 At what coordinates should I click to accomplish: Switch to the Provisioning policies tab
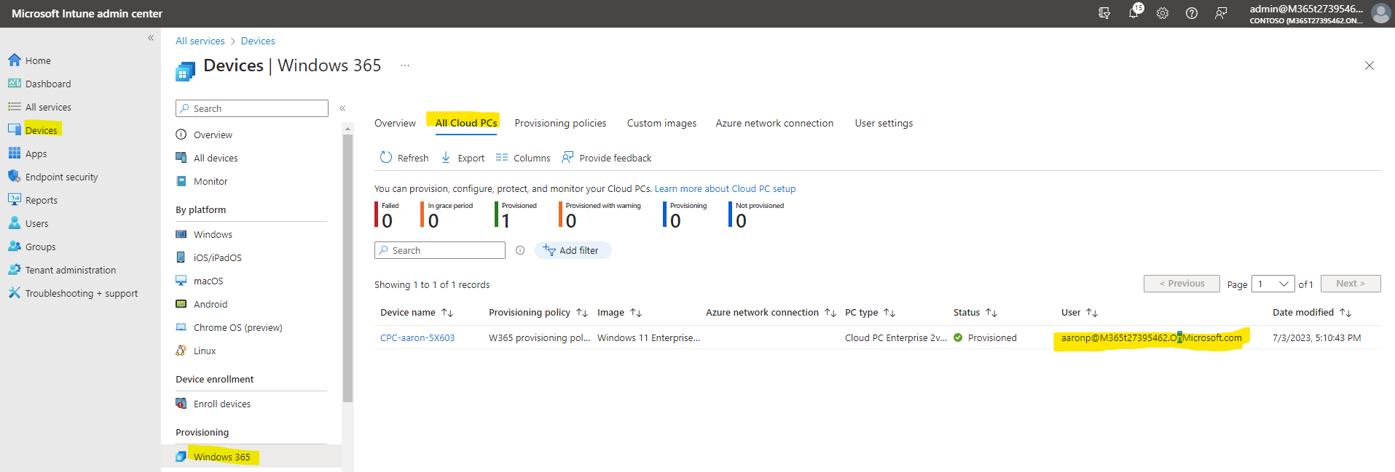tap(560, 123)
